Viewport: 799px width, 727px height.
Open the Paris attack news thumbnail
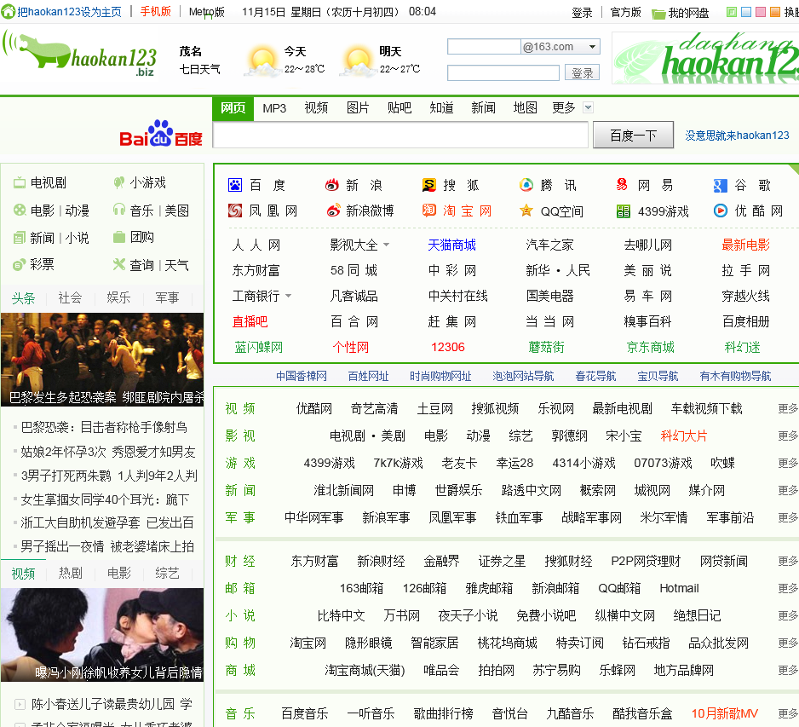(102, 360)
